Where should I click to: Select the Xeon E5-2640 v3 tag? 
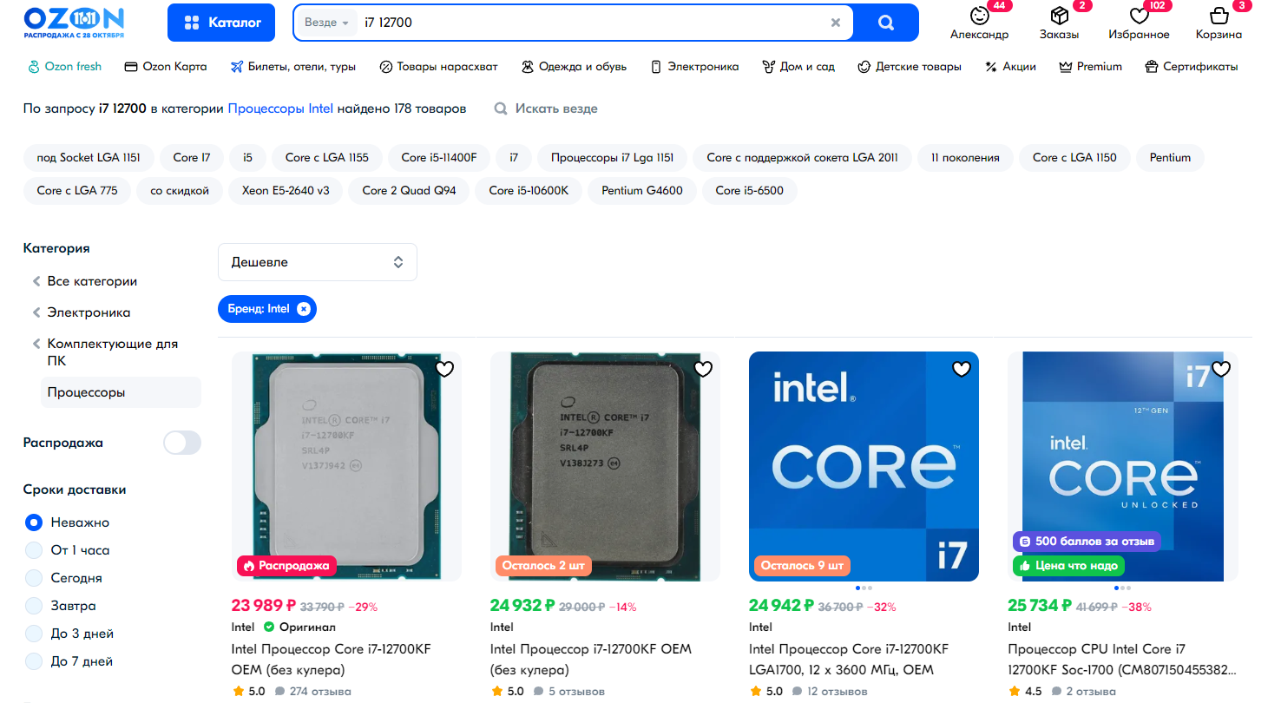point(286,191)
